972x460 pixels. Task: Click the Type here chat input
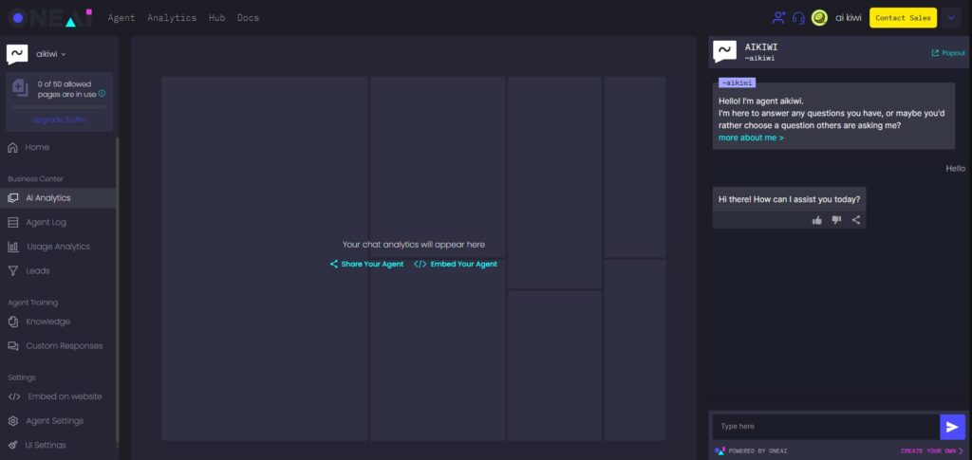pyautogui.click(x=826, y=427)
